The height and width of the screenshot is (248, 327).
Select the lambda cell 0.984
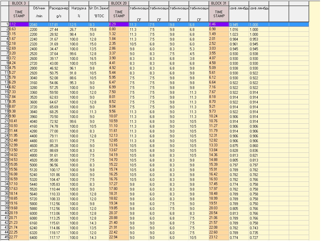[x=239, y=39]
